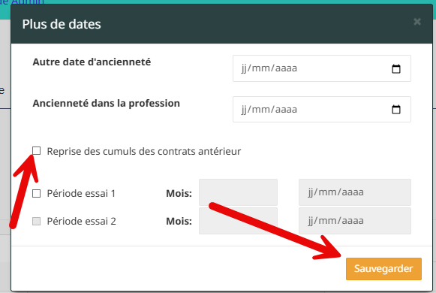
Task: Open the Admin link behind the dialog
Action: (23, 2)
